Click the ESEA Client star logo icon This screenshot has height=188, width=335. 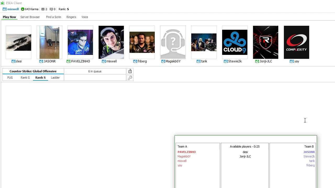point(3,3)
